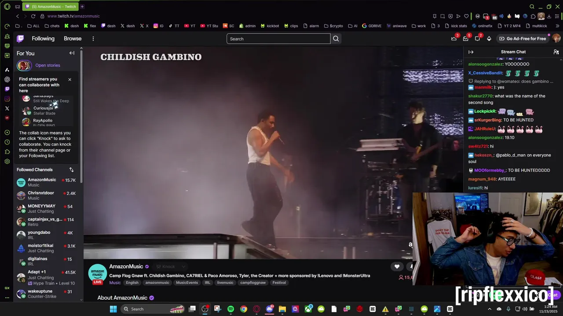Open the Following tab

coord(43,39)
